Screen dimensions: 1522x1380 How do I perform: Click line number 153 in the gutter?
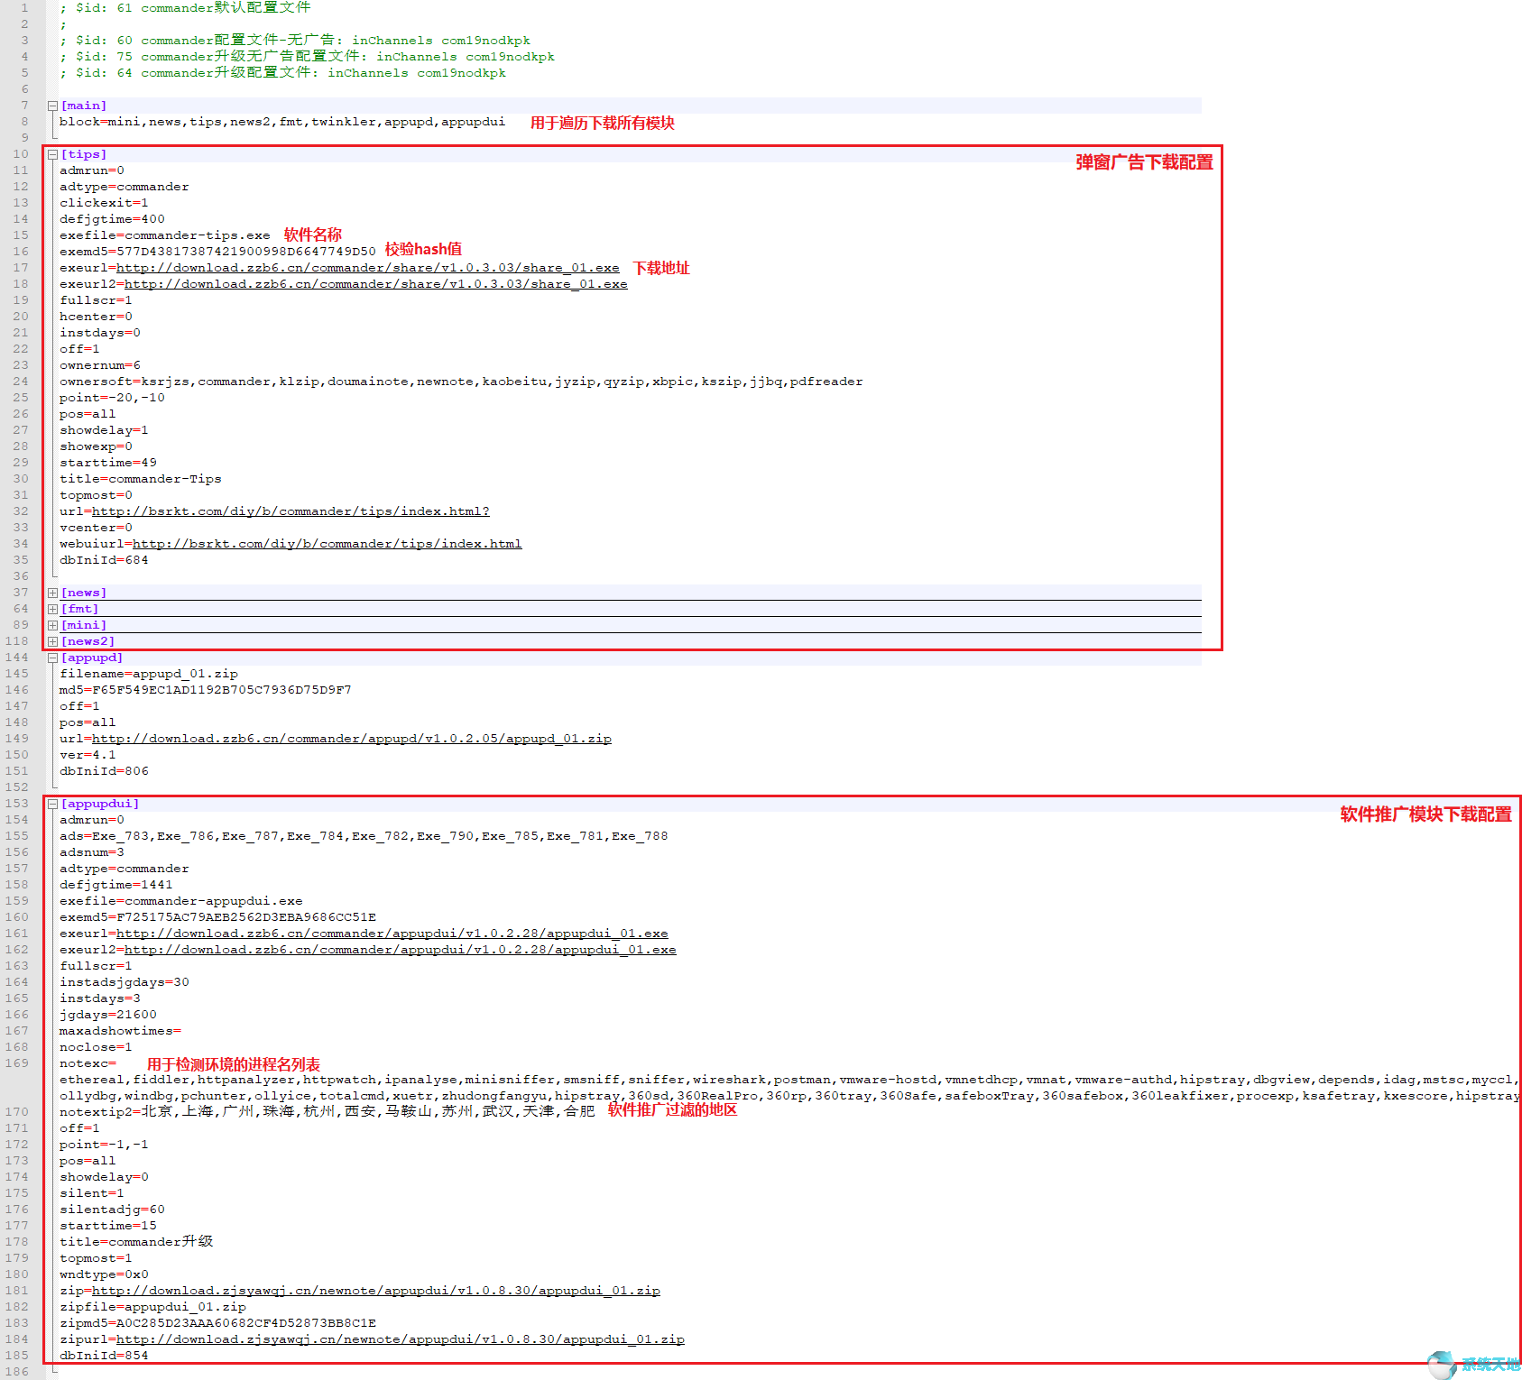[x=17, y=804]
